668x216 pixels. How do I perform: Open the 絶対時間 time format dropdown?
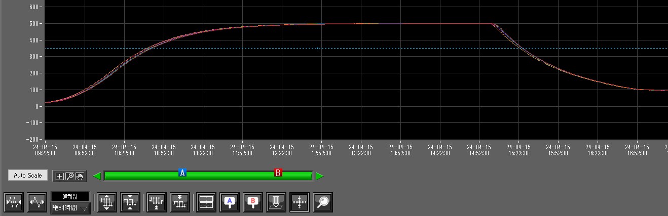click(70, 207)
